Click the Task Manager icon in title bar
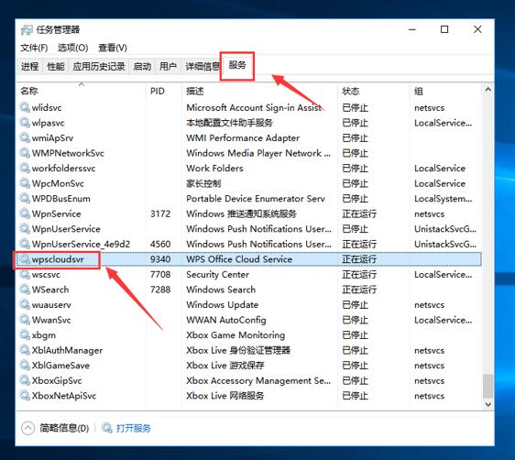515x460 pixels. tap(27, 30)
